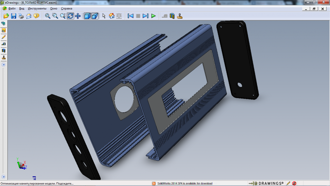Open Markup pencil in left sidebar
Screen dimensions: 330x186
[x=3, y=37]
